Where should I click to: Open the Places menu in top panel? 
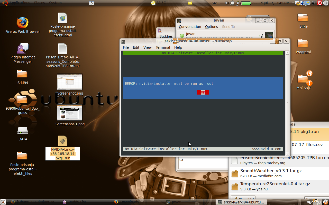coord(40,3)
